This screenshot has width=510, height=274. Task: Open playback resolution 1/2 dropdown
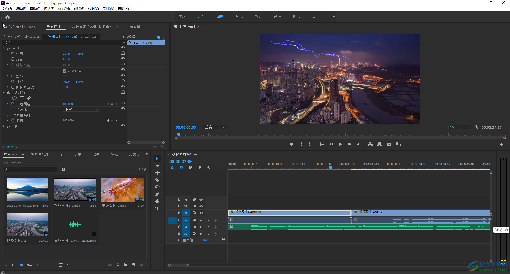pyautogui.click(x=460, y=127)
